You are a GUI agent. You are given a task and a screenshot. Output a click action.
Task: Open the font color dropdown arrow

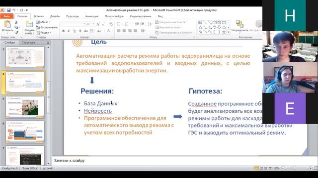[x=112, y=31]
